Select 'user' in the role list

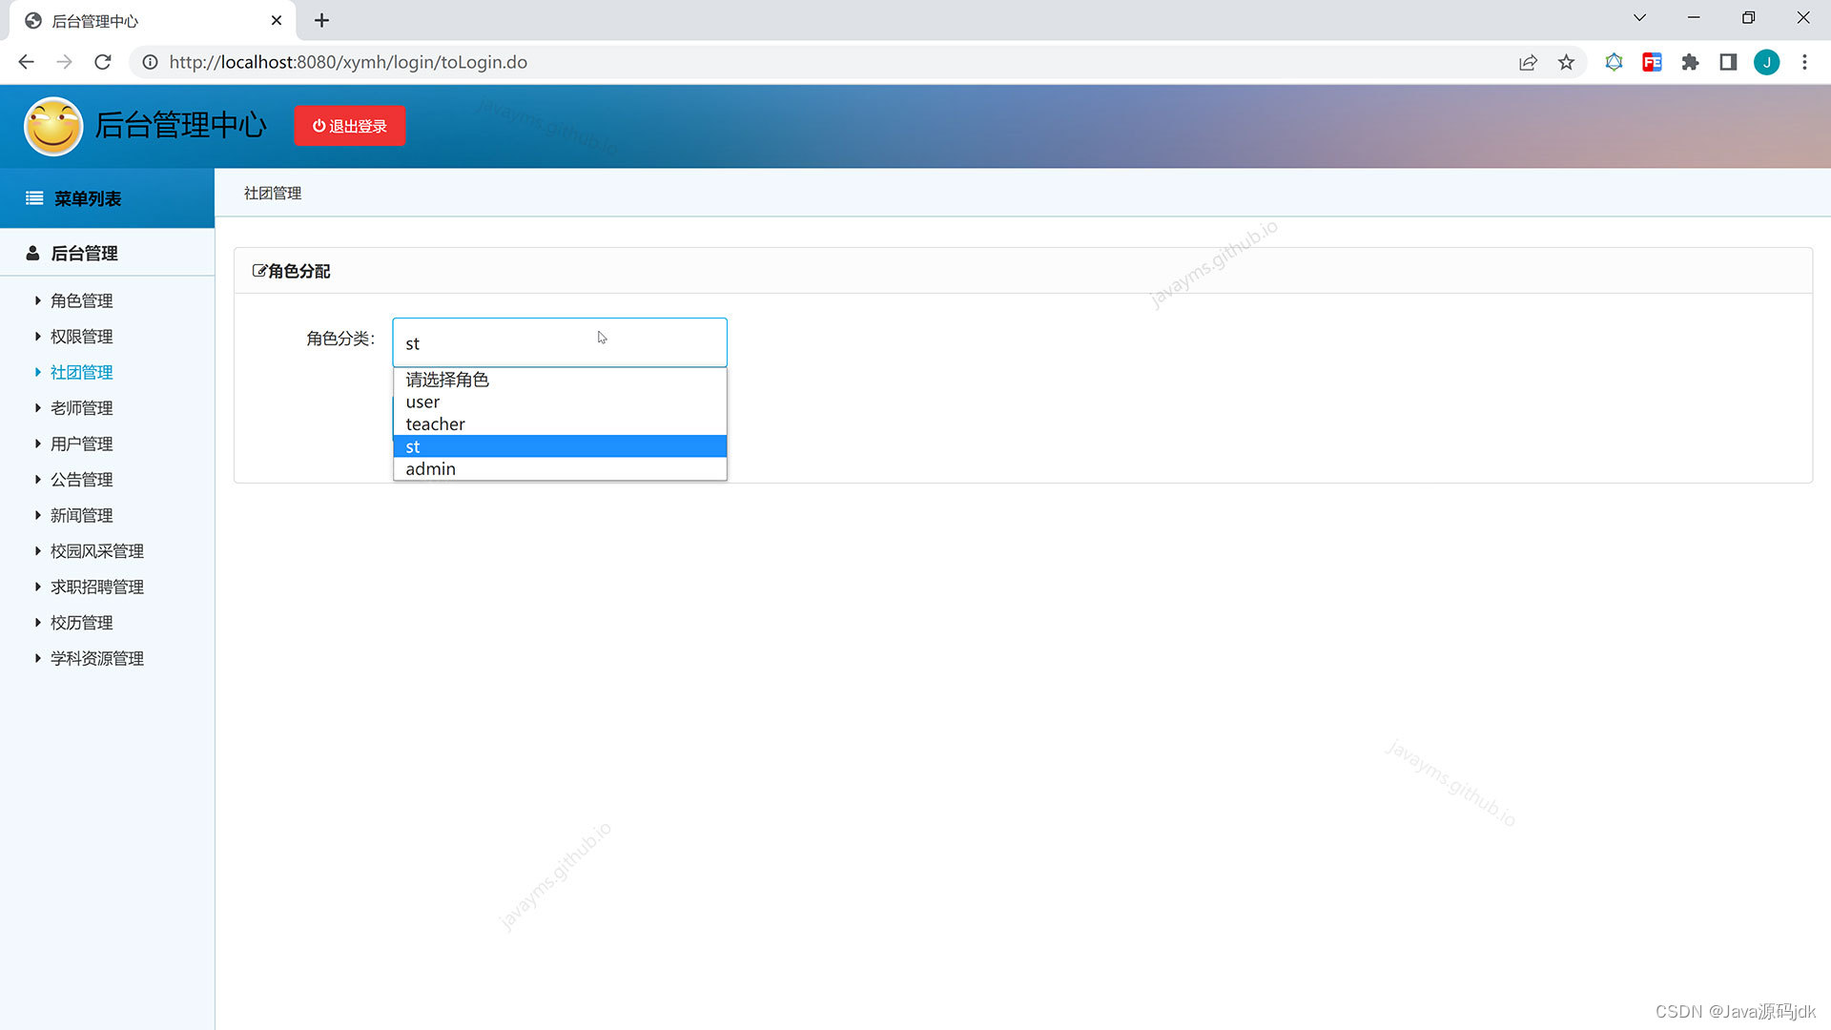(x=422, y=402)
